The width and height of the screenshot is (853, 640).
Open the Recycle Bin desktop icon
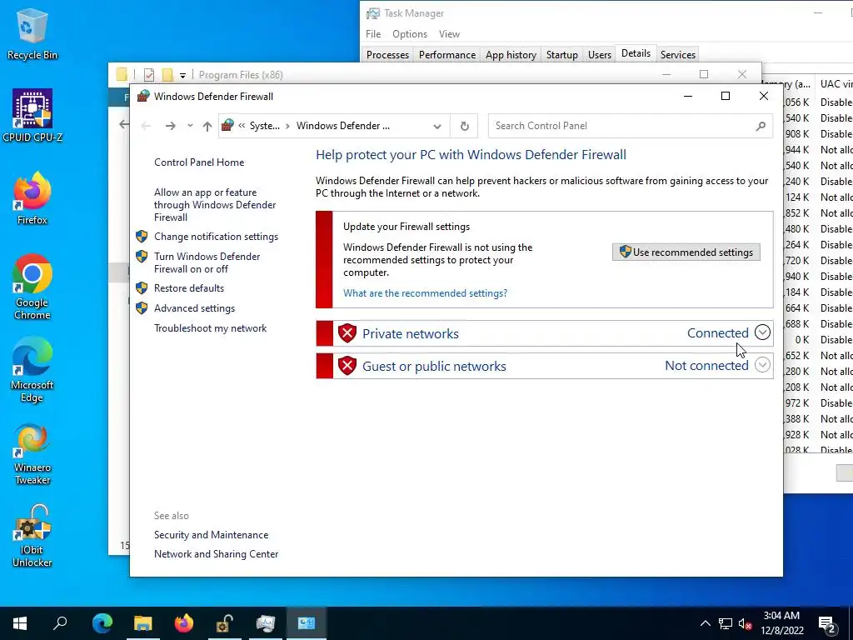[32, 34]
